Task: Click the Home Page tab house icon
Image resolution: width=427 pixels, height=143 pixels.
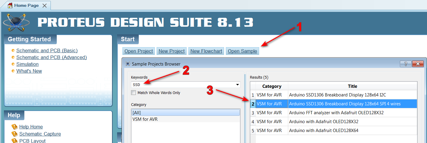Action: pyautogui.click(x=10, y=5)
